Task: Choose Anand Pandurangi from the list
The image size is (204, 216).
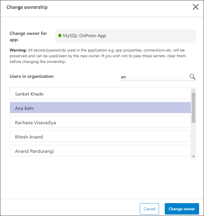Action: [100, 151]
